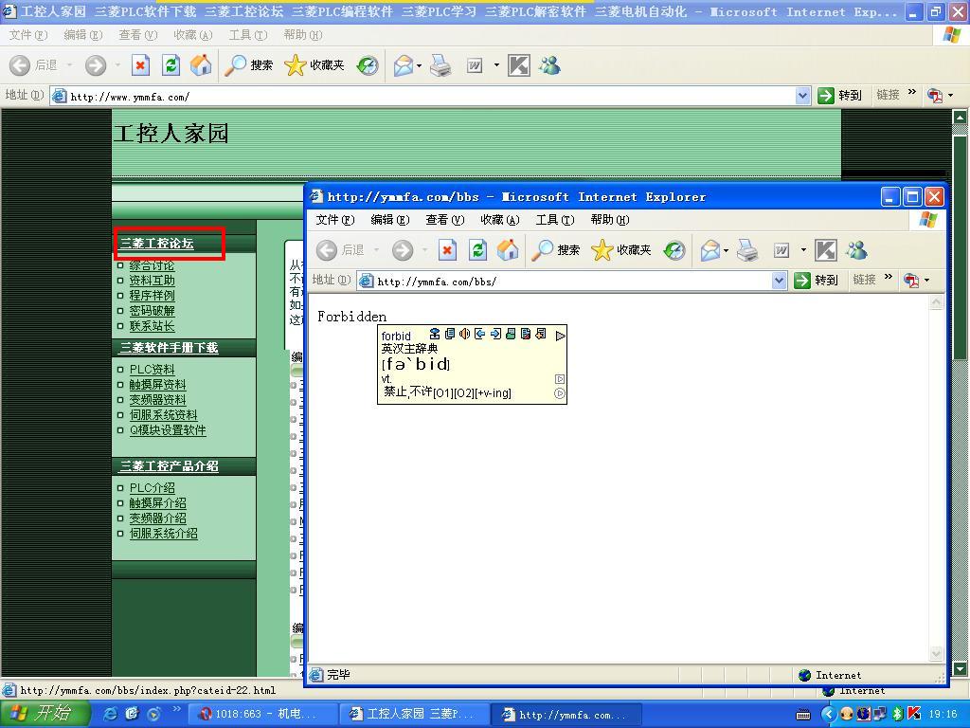The width and height of the screenshot is (970, 728).
Task: Open 收藏(A) menu in the main window
Action: [x=192, y=35]
